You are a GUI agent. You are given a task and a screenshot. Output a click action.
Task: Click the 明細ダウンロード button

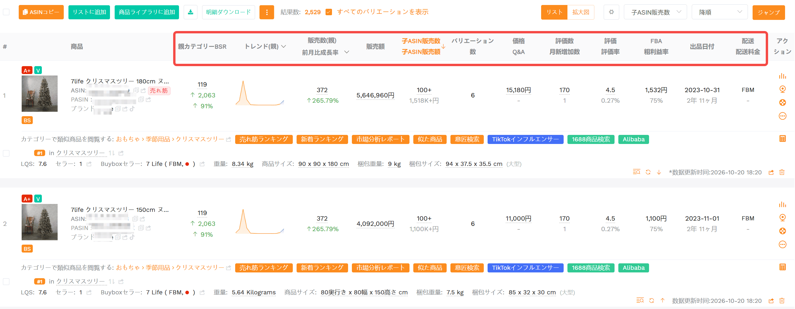tap(228, 12)
